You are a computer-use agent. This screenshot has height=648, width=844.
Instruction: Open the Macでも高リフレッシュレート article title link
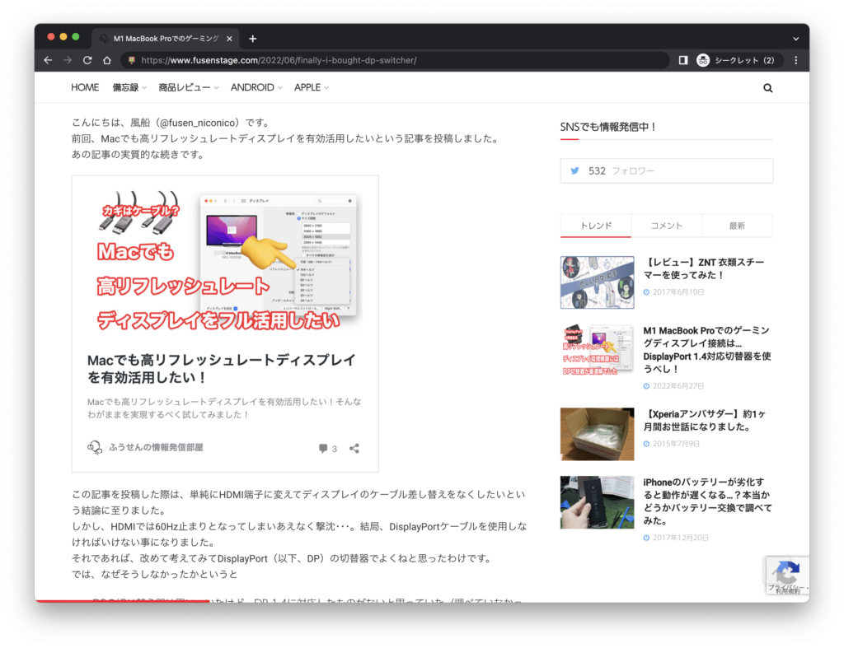221,368
